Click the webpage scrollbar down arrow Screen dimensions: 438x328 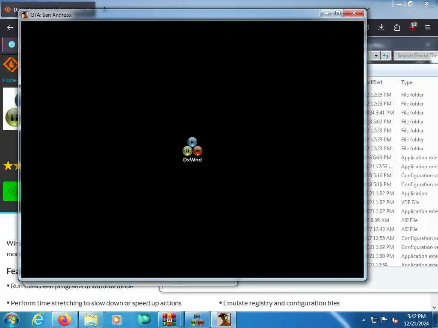coord(435,307)
